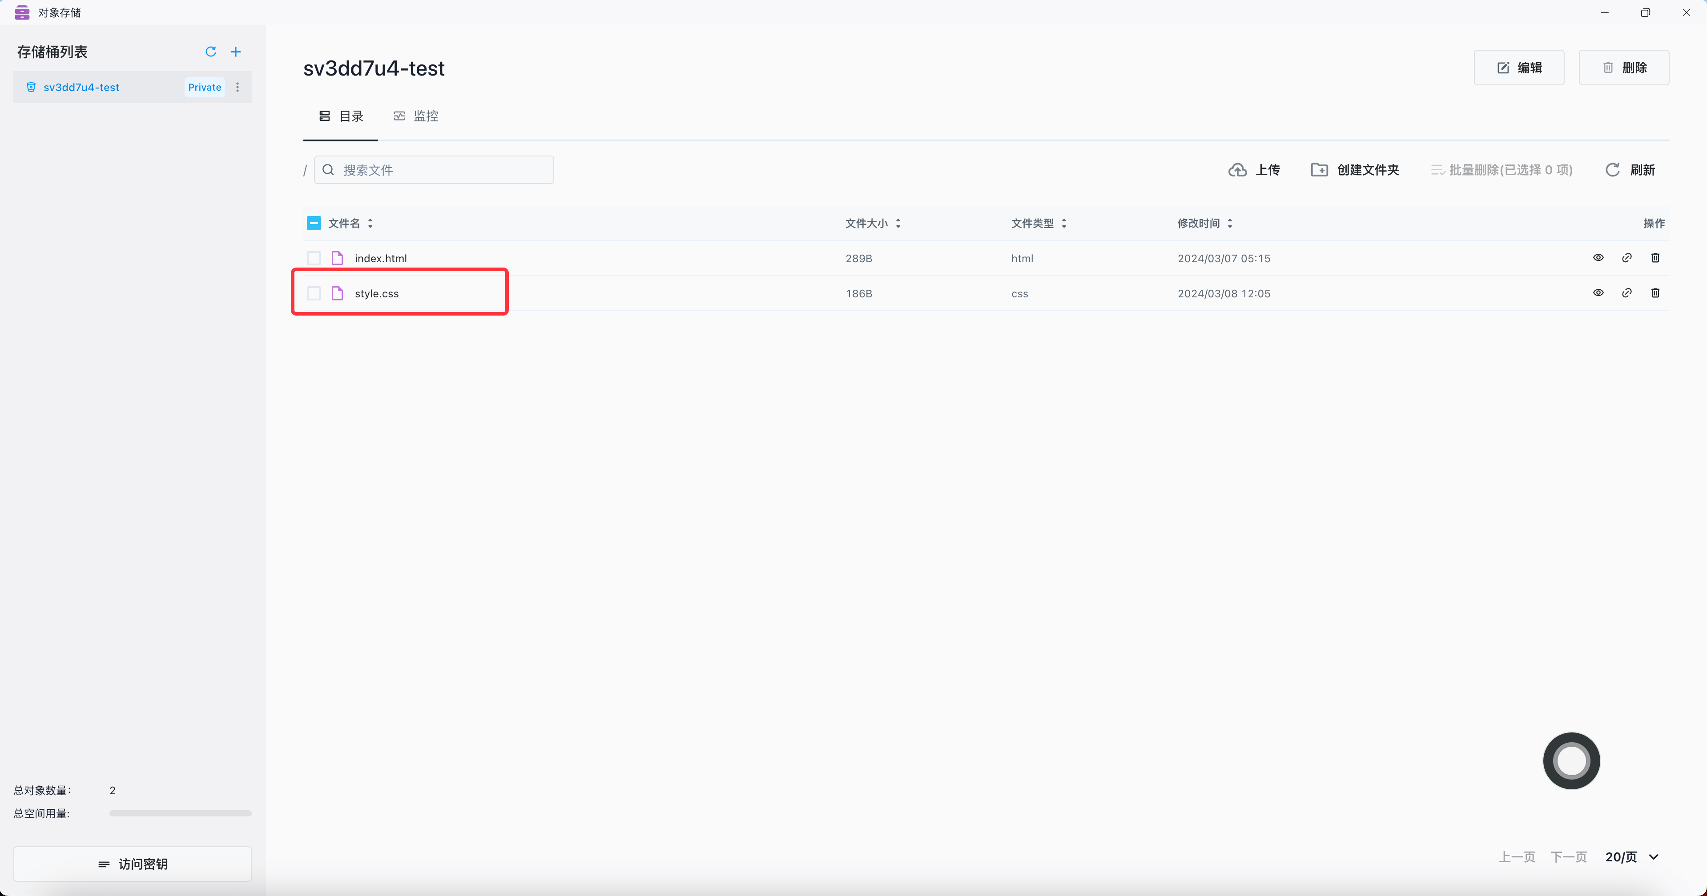Open more options for sv3dd7u4-test bucket
This screenshot has width=1707, height=896.
[x=237, y=87]
